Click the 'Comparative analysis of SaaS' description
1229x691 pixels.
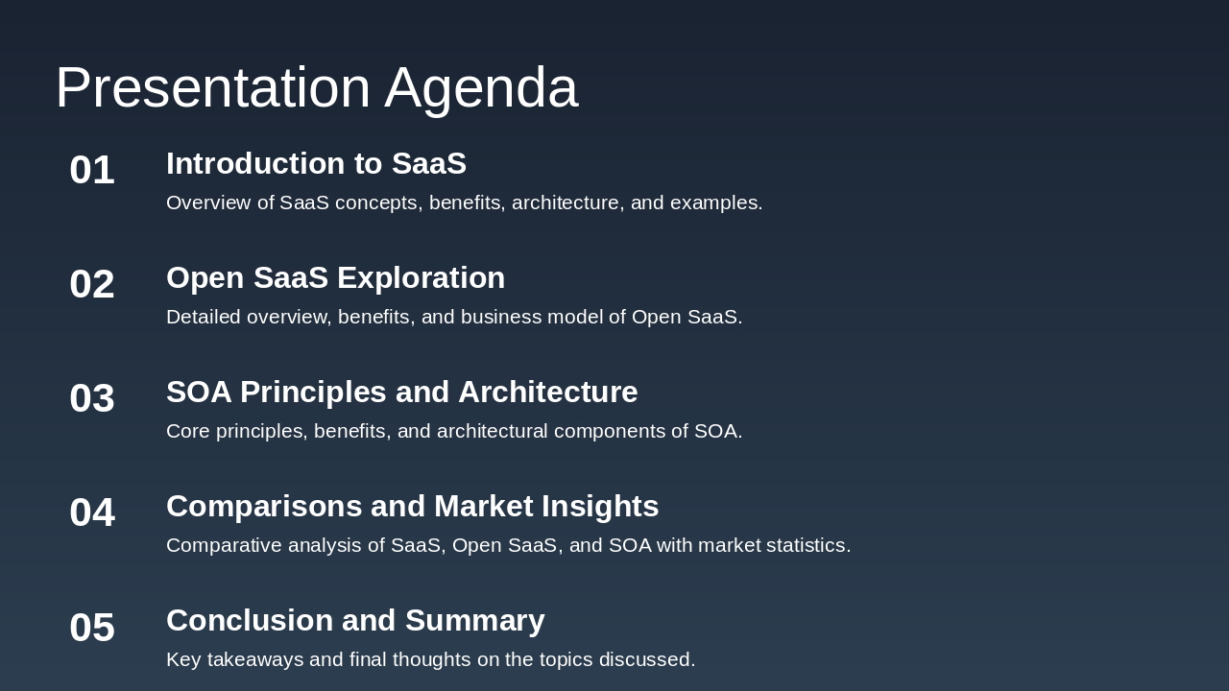coord(508,546)
